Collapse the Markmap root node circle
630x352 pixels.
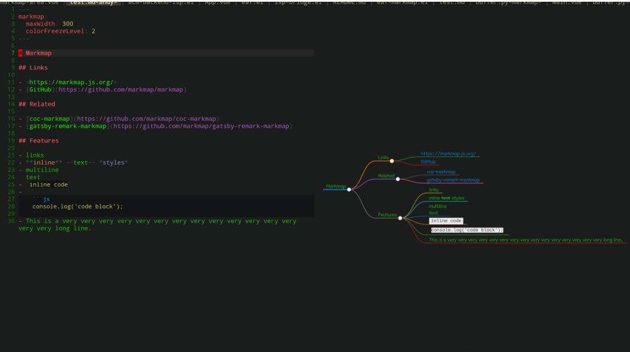pyautogui.click(x=349, y=189)
